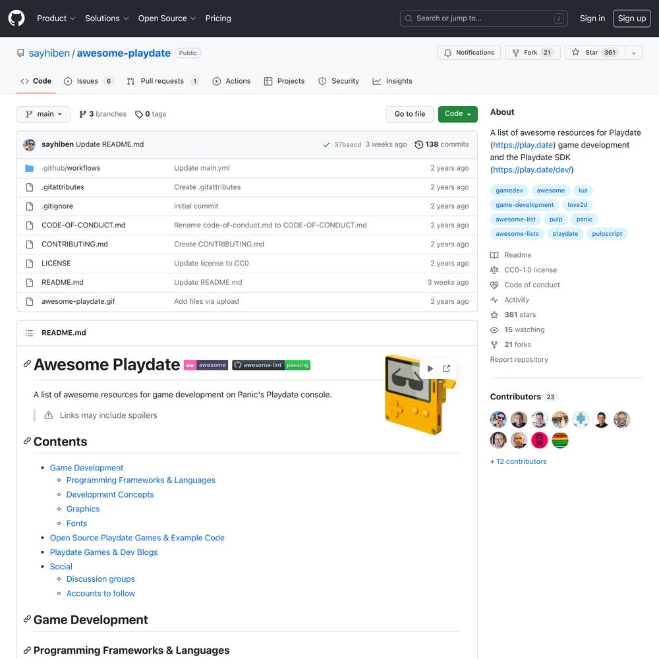Open the Readme link in the sidebar
Viewport: 659px width, 659px height.
pos(511,255)
